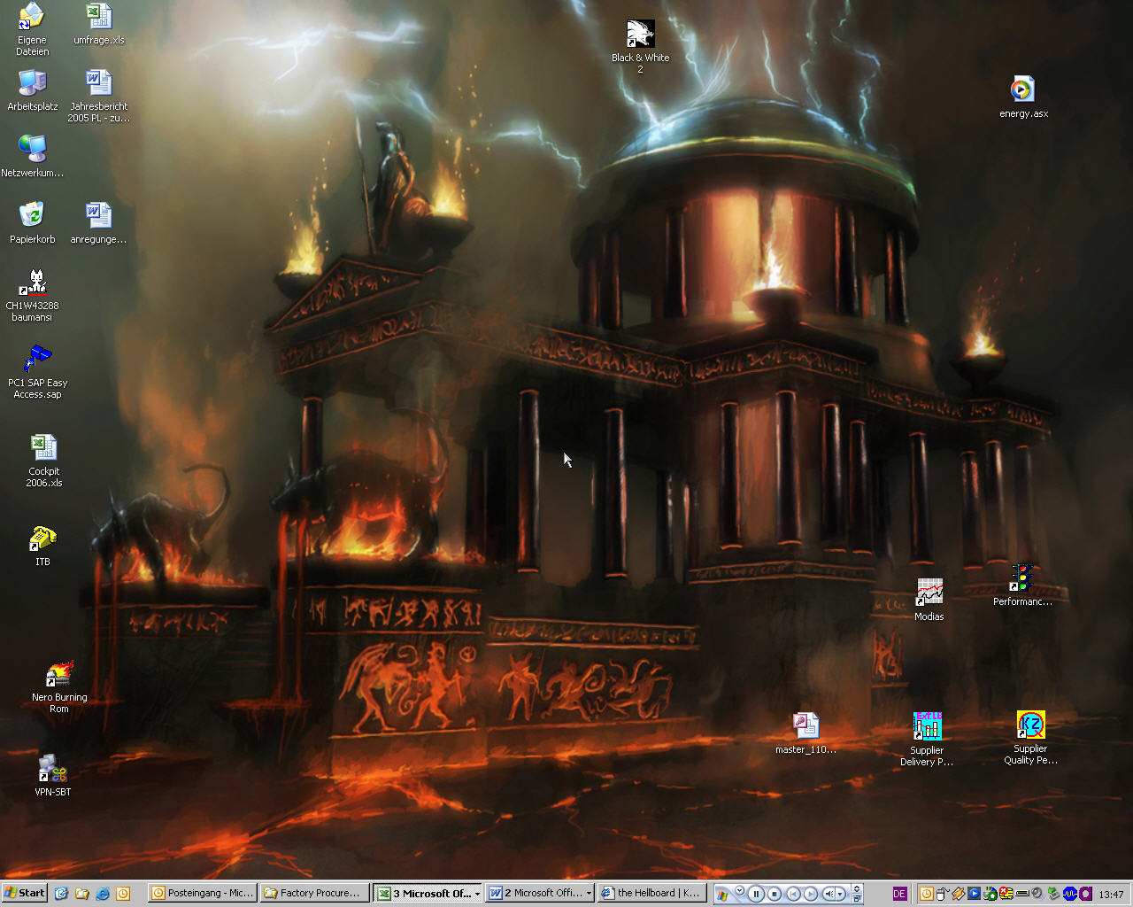Click the Performance traffic light icon
This screenshot has height=907, width=1133.
[x=1022, y=578]
